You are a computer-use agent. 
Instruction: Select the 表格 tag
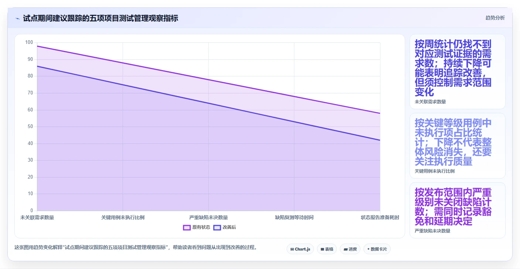327,249
